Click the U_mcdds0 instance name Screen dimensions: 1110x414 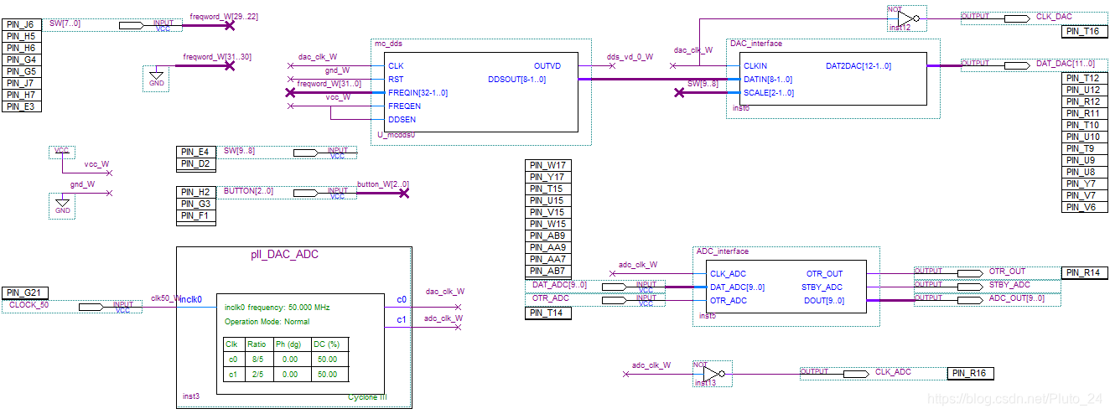[397, 134]
